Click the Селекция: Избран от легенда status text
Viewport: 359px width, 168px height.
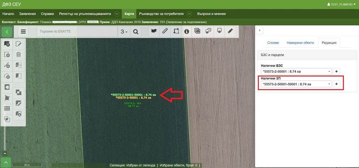pyautogui.click(x=132, y=165)
